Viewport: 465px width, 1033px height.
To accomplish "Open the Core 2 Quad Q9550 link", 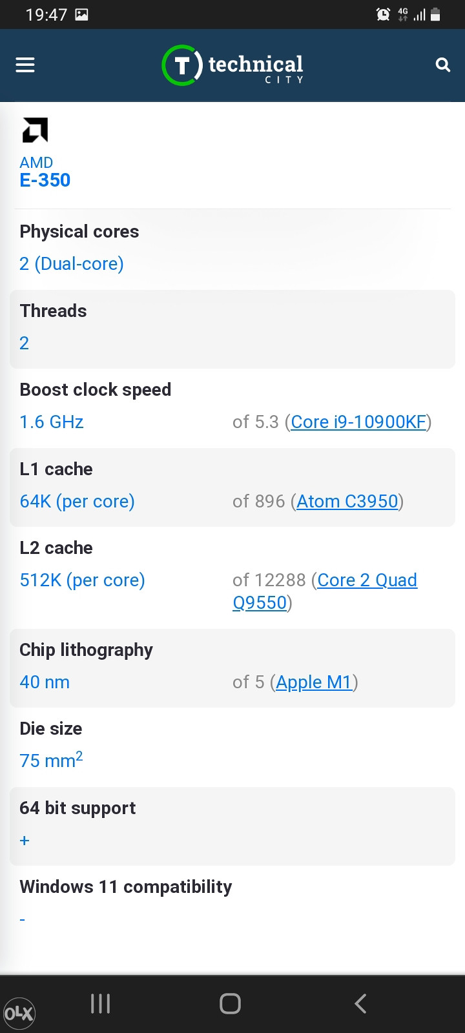I will click(x=325, y=591).
